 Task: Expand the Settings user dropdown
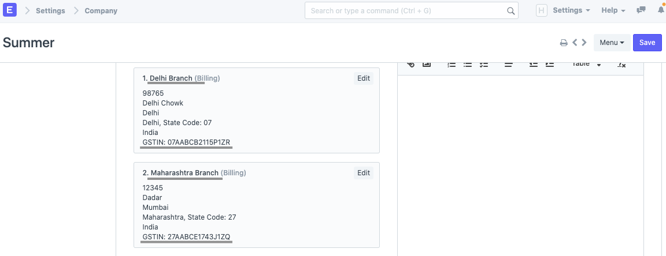(x=571, y=10)
